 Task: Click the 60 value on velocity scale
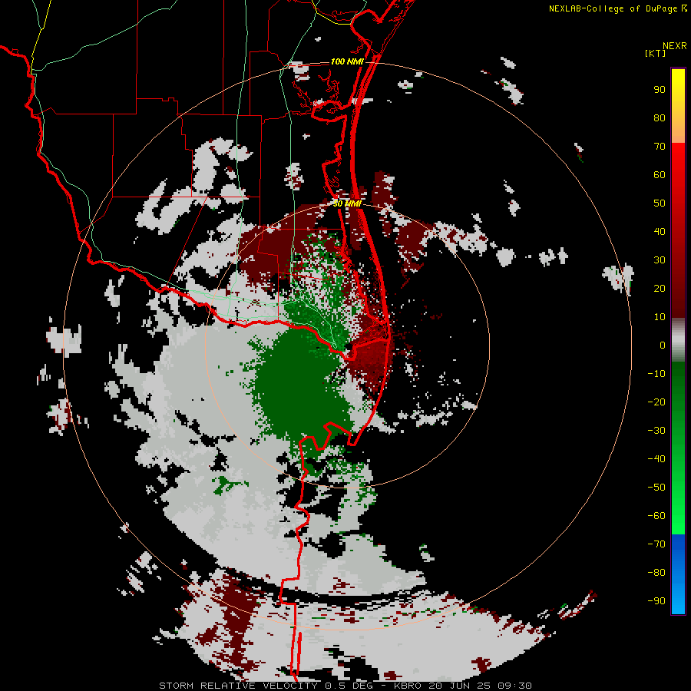tap(660, 174)
